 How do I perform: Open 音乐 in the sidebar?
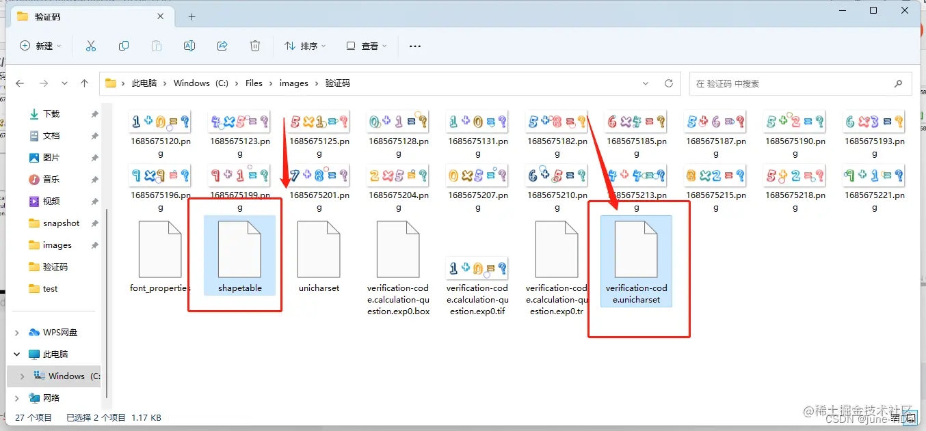pos(51,180)
